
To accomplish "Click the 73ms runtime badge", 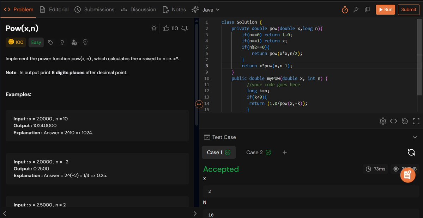I will (375, 169).
